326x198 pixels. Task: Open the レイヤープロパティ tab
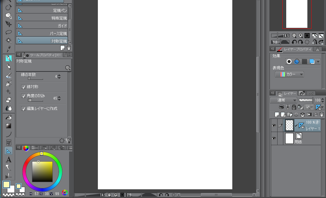click(x=294, y=49)
